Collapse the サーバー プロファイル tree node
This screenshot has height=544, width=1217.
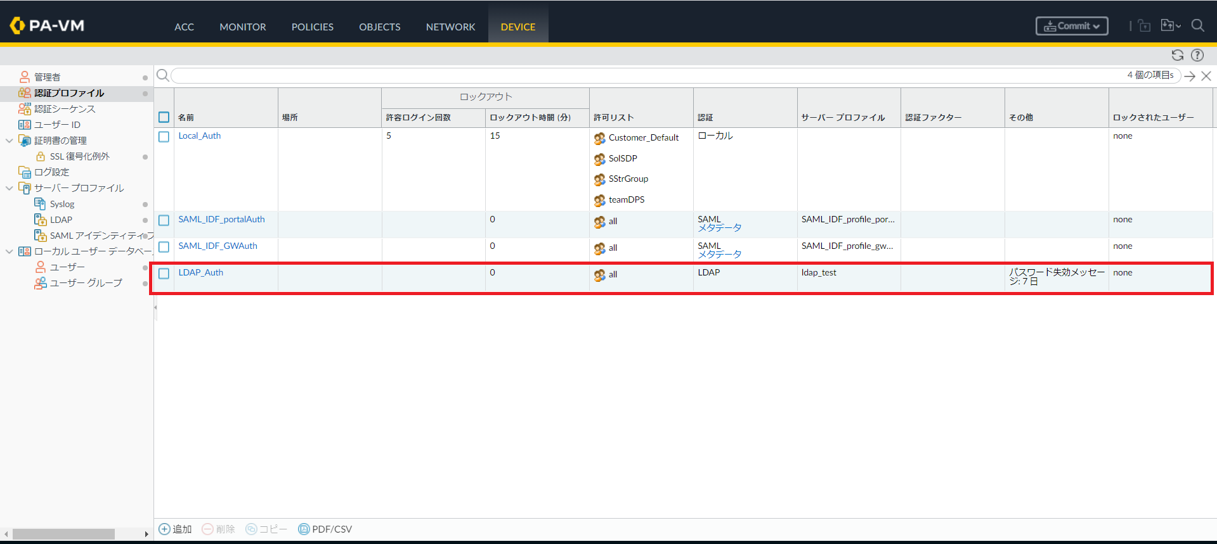tap(9, 188)
